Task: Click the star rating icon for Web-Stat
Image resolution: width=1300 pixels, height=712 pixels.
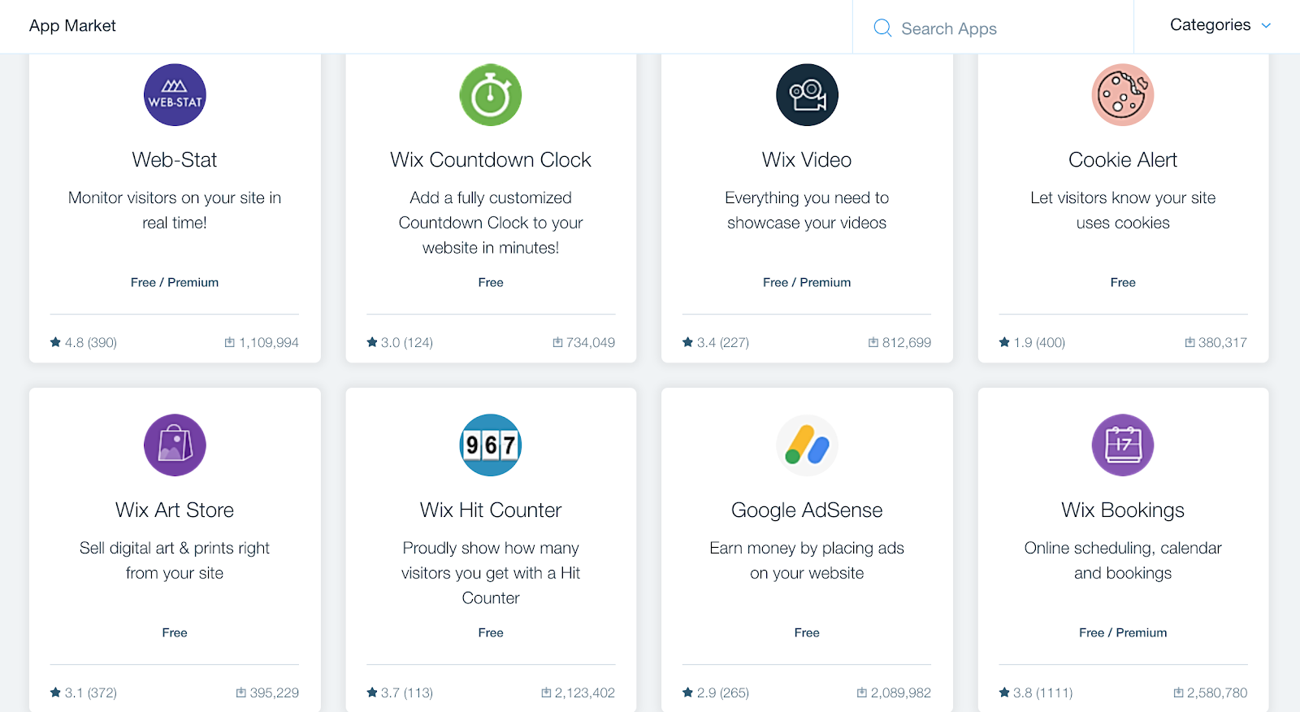Action: click(x=55, y=342)
